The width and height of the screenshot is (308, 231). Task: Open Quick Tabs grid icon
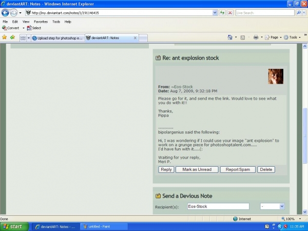click(23, 38)
